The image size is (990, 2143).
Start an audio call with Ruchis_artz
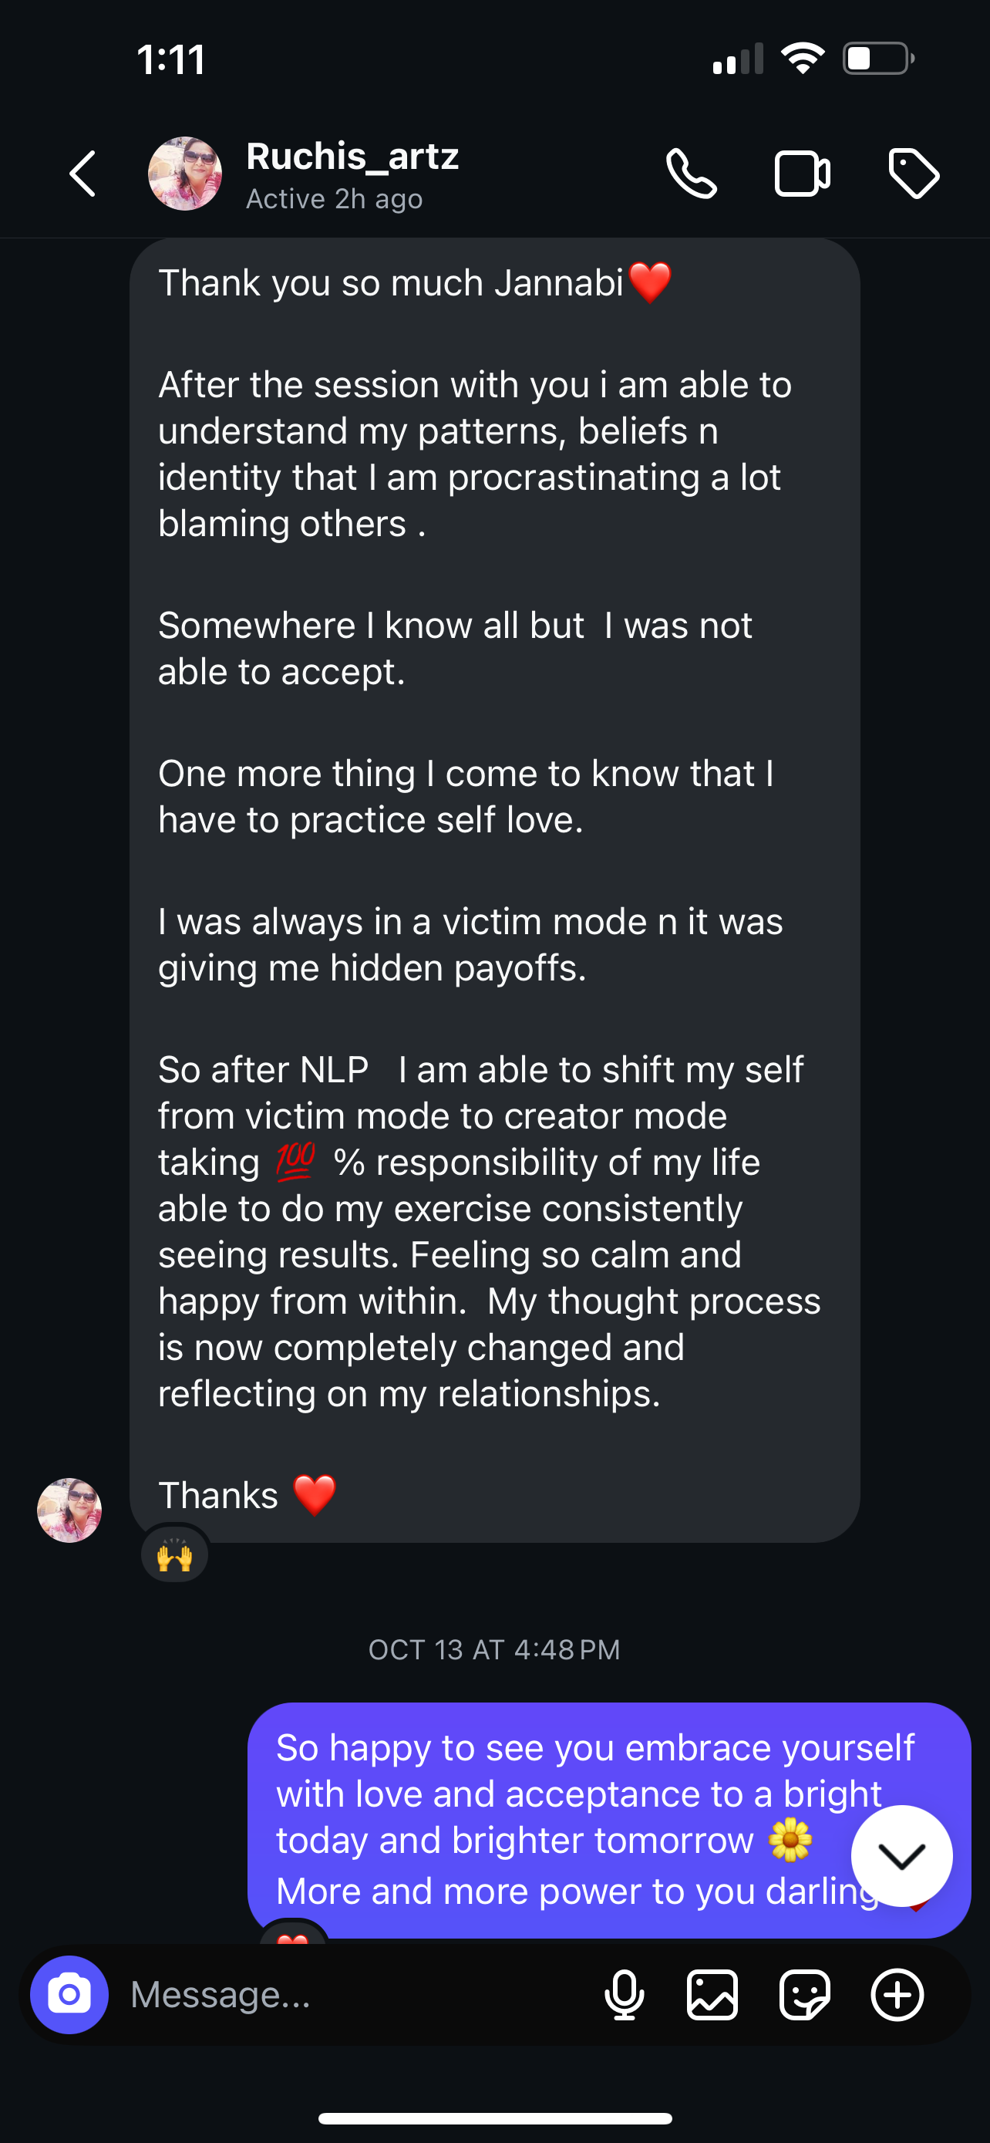click(x=691, y=174)
